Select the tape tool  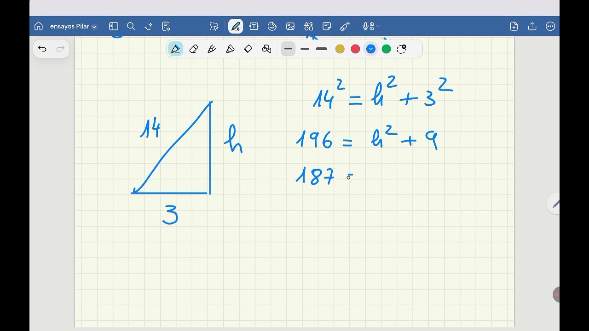(x=248, y=49)
